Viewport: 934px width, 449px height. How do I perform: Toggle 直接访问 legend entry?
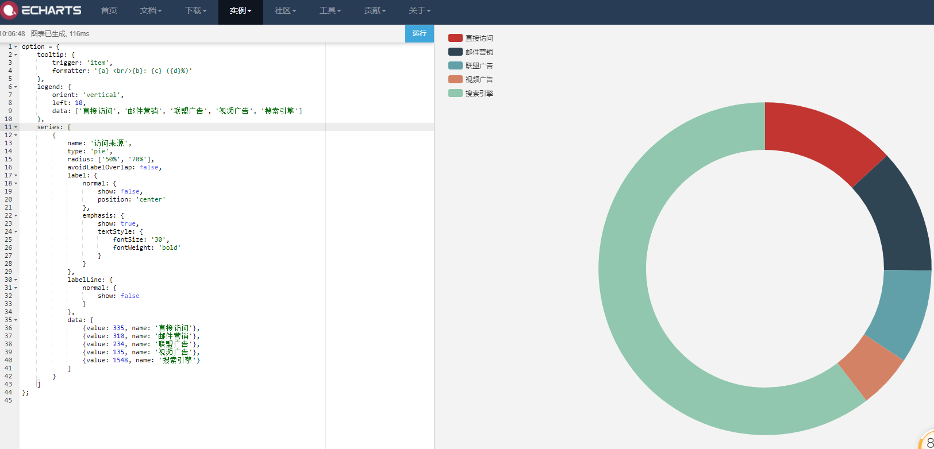pos(471,38)
